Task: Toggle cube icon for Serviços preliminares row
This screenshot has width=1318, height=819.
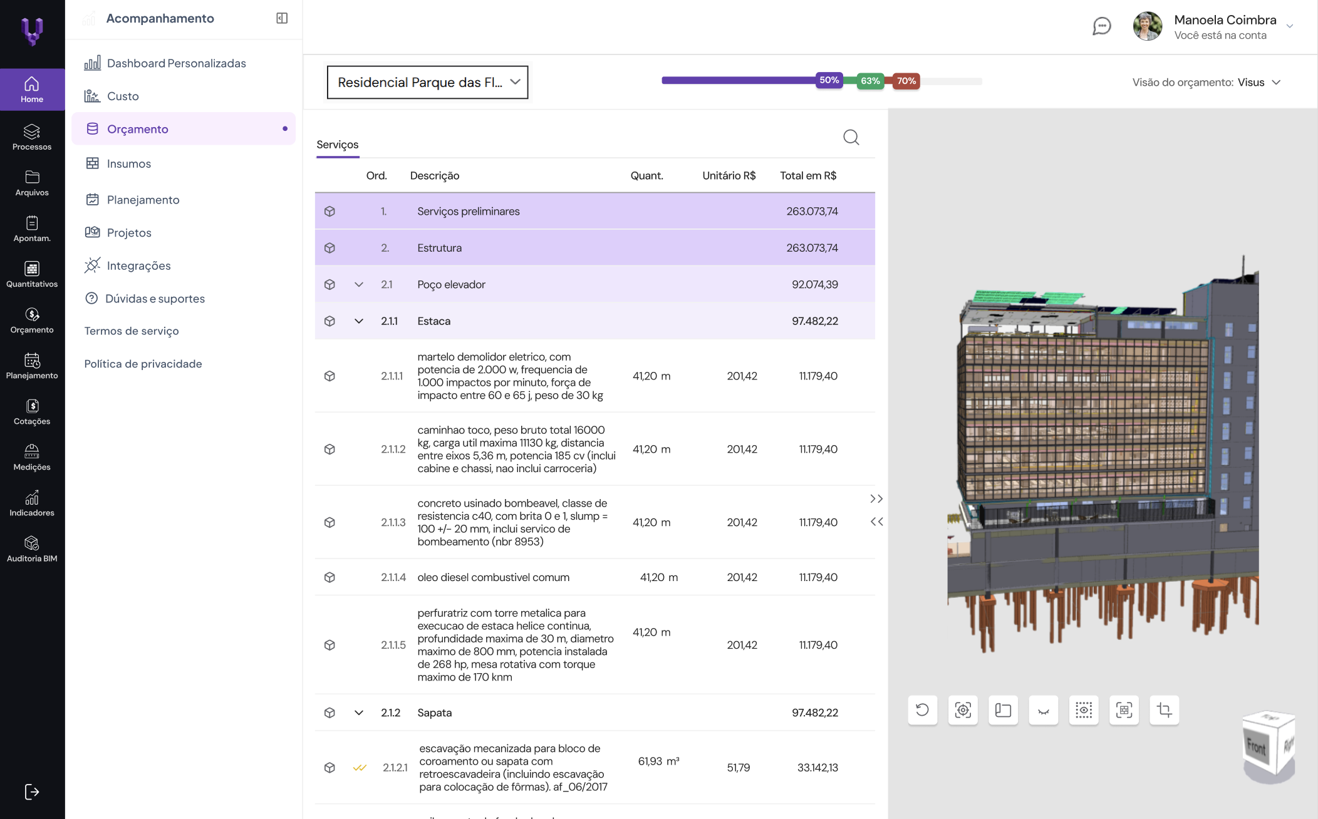Action: [329, 212]
